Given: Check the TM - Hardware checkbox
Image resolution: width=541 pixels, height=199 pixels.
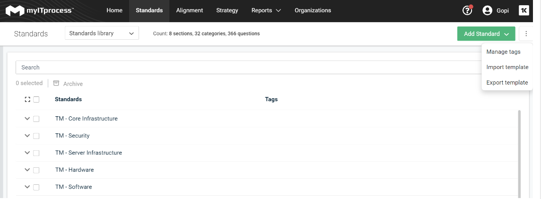Looking at the screenshot, I should coord(36,170).
